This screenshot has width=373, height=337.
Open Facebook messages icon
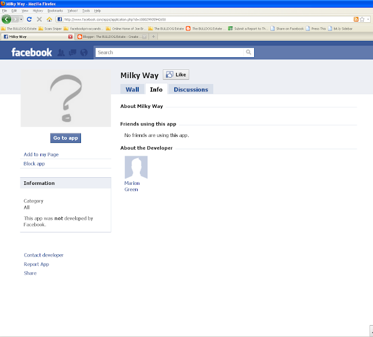click(72, 52)
